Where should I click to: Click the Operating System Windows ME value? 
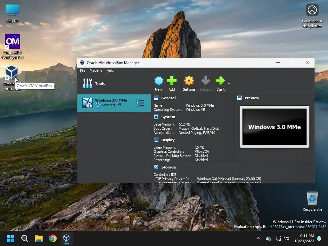(195, 110)
